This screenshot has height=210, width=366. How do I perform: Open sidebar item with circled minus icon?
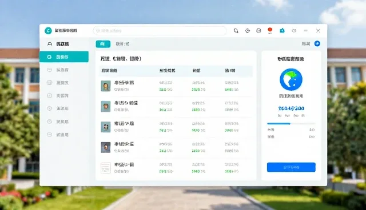click(58, 135)
